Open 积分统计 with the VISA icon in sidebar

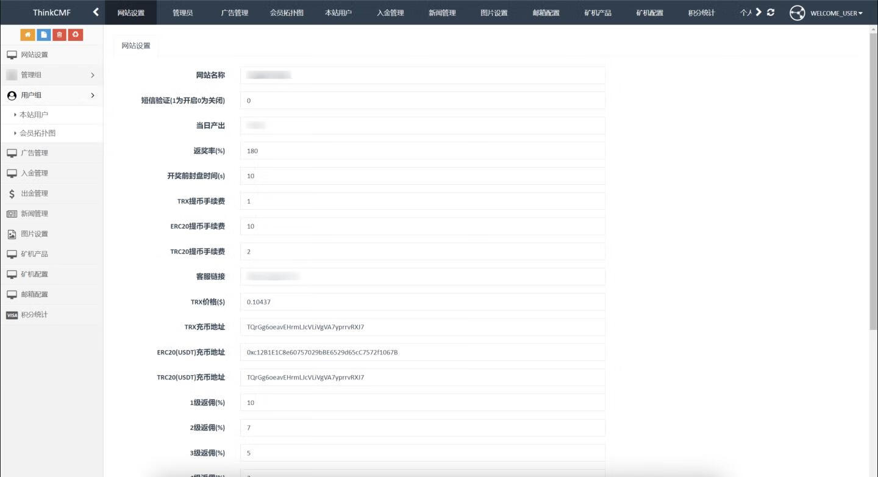point(34,315)
